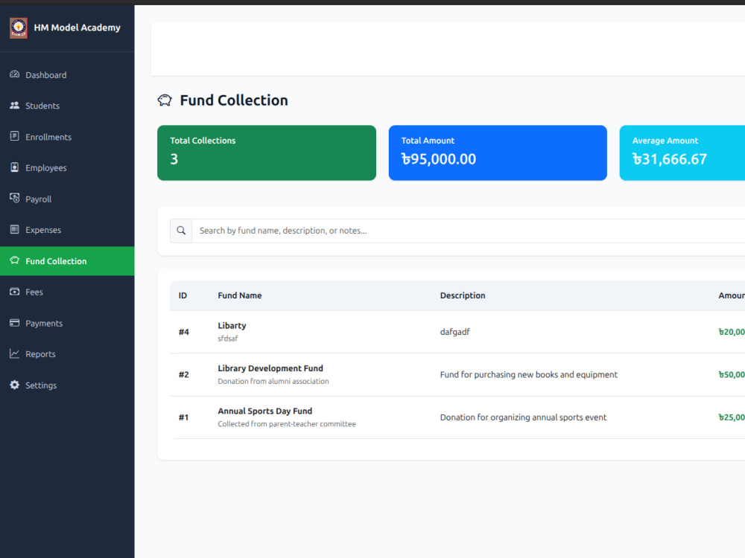
Task: Open Enrollments from the sidebar
Action: (x=67, y=137)
